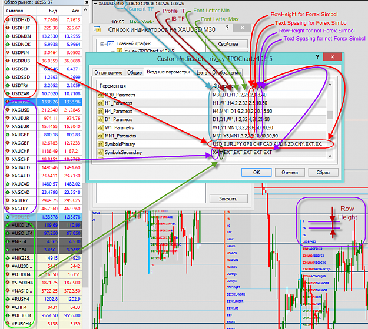Click the D1_Parametrs variable icon

tap(101, 119)
